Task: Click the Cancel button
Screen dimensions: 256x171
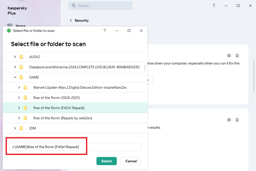Action: coord(131,161)
